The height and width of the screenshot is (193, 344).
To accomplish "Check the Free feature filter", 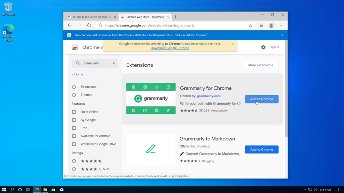I will coord(74,128).
